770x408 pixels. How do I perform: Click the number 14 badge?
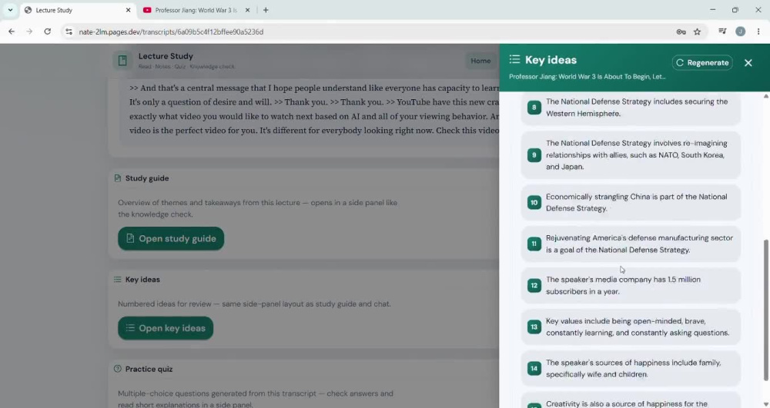[534, 368]
